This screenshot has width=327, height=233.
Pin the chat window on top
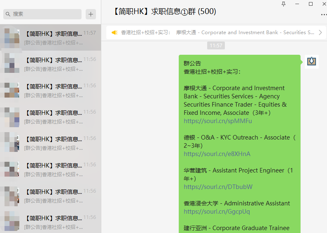coord(283,4)
